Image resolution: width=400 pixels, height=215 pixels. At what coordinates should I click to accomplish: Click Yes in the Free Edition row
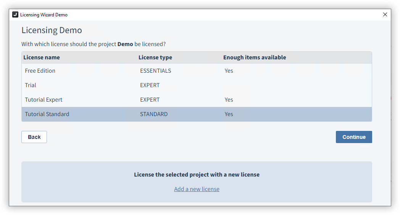pyautogui.click(x=229, y=71)
